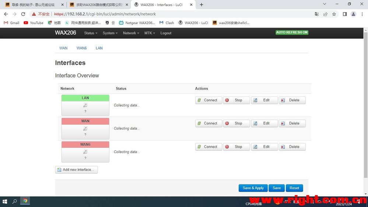
Task: Delete the LAN interface
Action: (x=292, y=100)
